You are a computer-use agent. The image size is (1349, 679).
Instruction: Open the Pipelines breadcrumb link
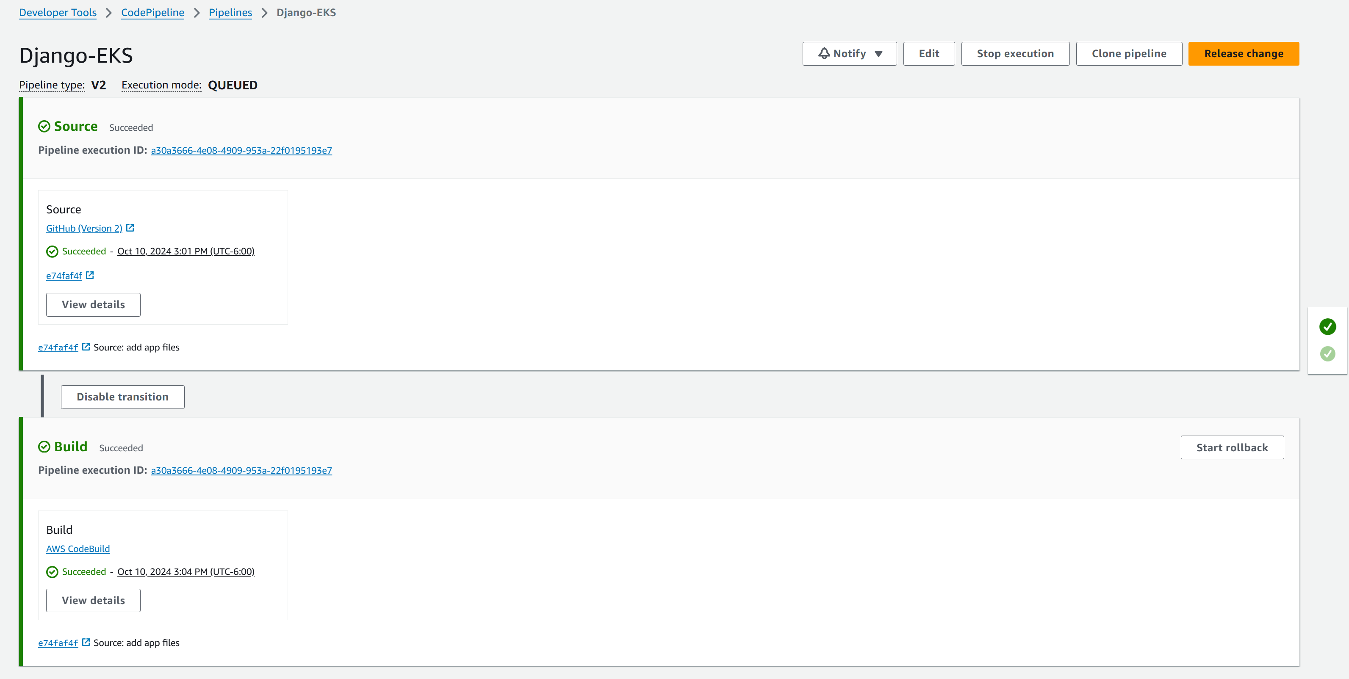coord(230,13)
